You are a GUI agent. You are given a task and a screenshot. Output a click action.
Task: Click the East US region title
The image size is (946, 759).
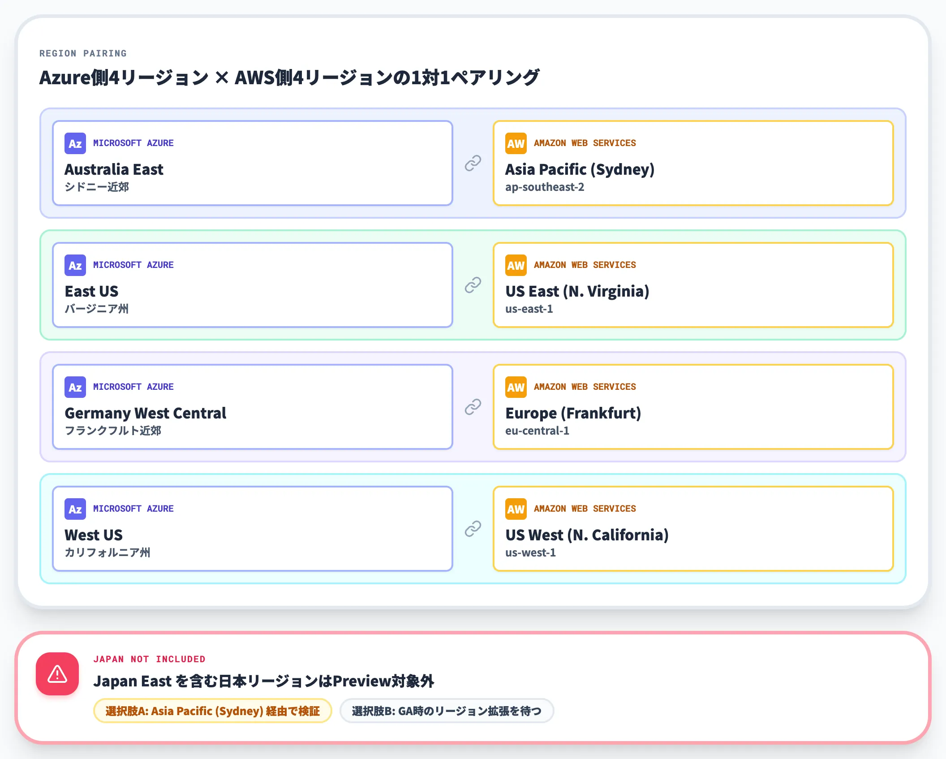click(91, 291)
